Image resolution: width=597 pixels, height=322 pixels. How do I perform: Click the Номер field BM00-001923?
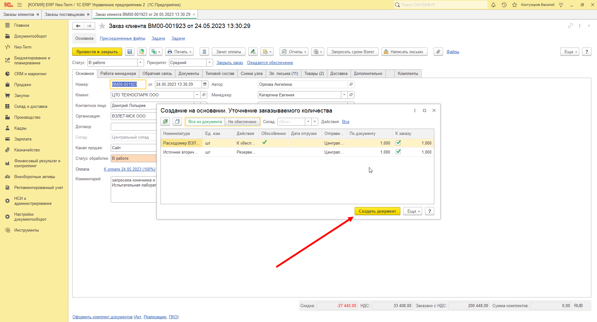[x=128, y=84]
